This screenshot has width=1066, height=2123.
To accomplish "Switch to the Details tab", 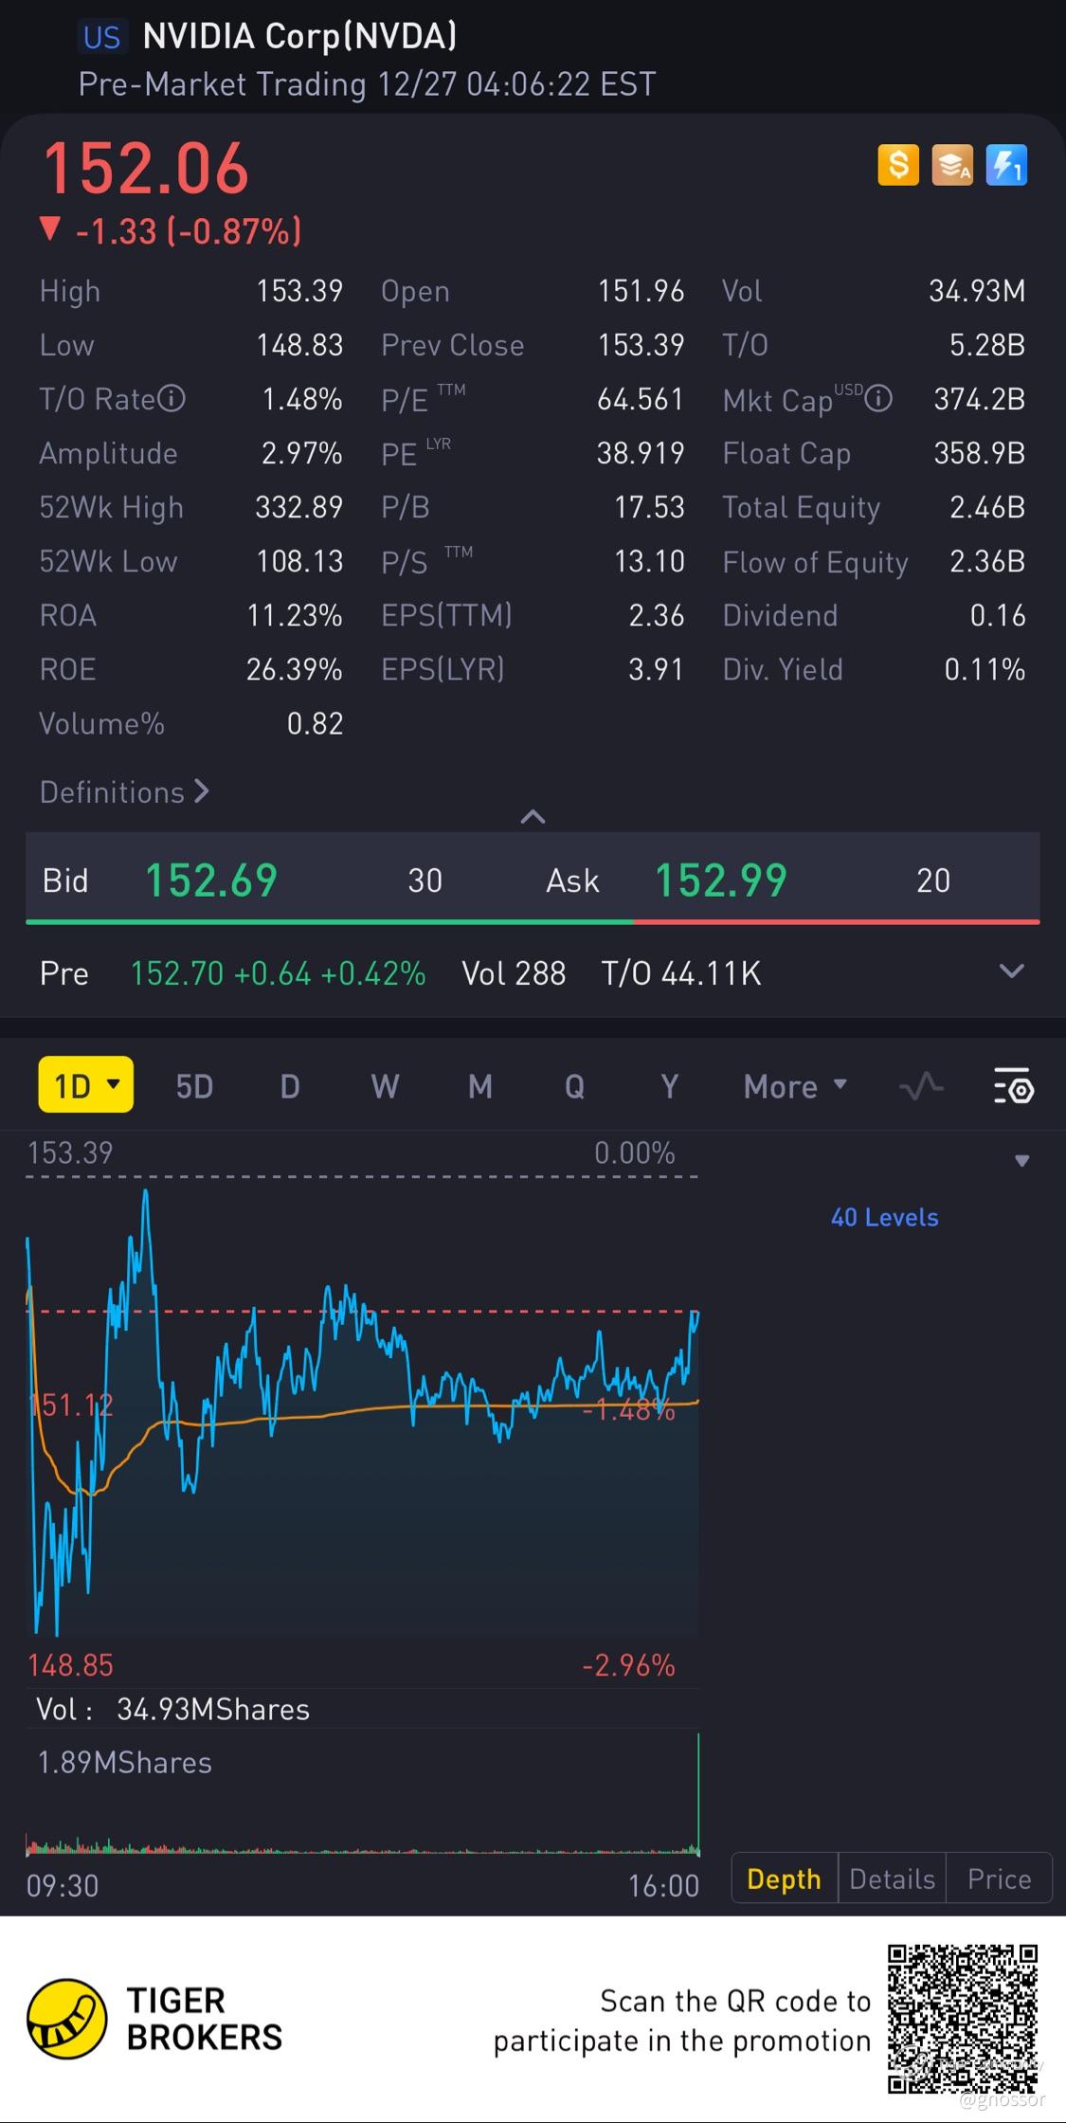I will tap(892, 1878).
